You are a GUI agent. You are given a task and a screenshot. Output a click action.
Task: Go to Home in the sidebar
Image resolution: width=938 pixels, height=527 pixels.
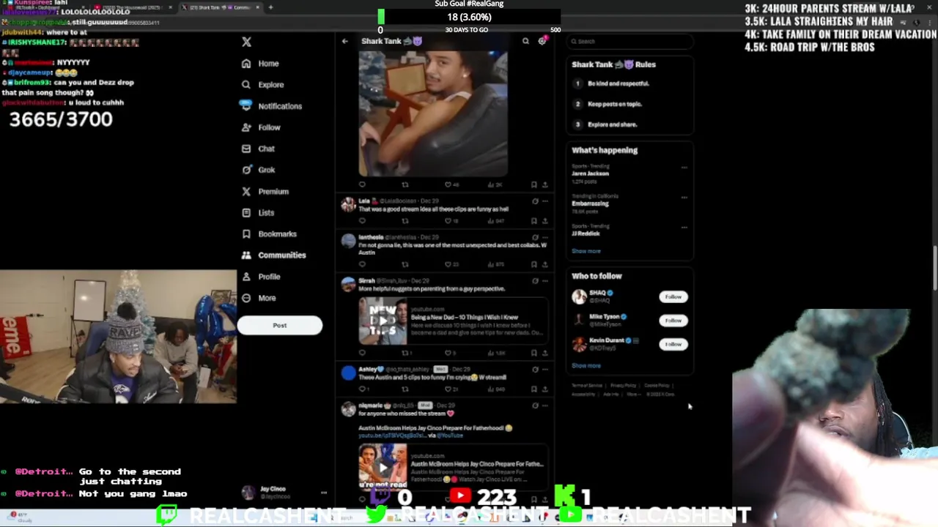260,64
